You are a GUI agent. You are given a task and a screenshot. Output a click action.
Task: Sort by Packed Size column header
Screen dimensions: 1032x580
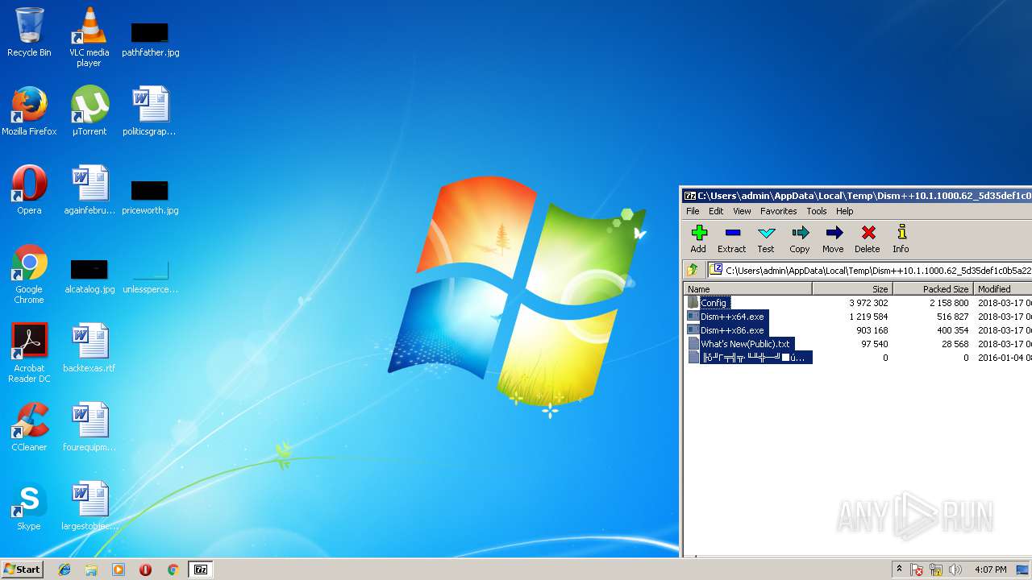tap(933, 288)
